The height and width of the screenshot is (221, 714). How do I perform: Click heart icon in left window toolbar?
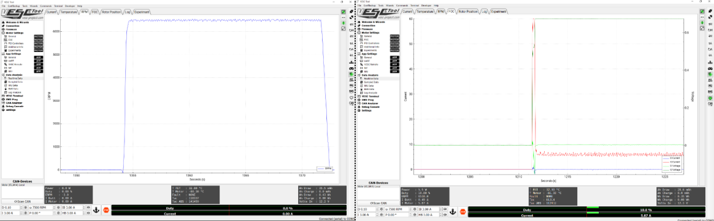tap(351, 97)
